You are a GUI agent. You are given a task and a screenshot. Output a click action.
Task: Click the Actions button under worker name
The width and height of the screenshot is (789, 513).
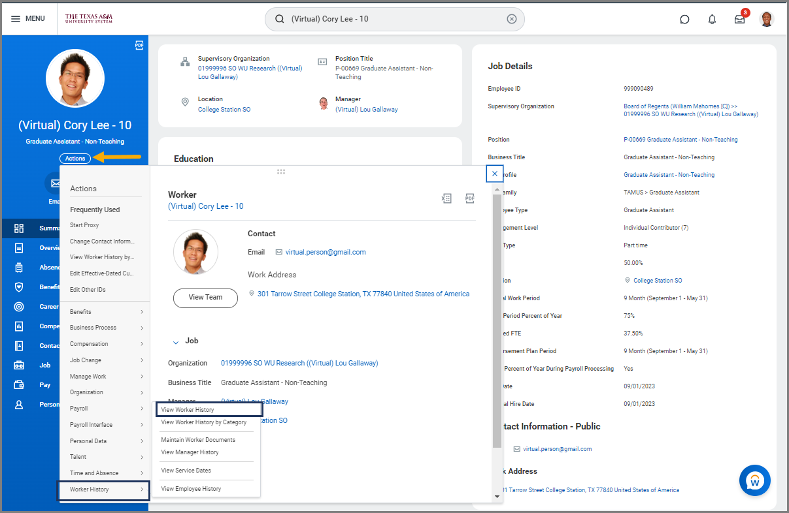click(75, 159)
